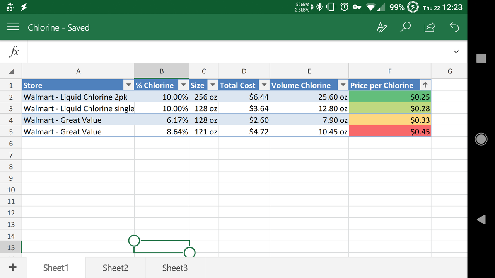Select column F header

pyautogui.click(x=390, y=71)
